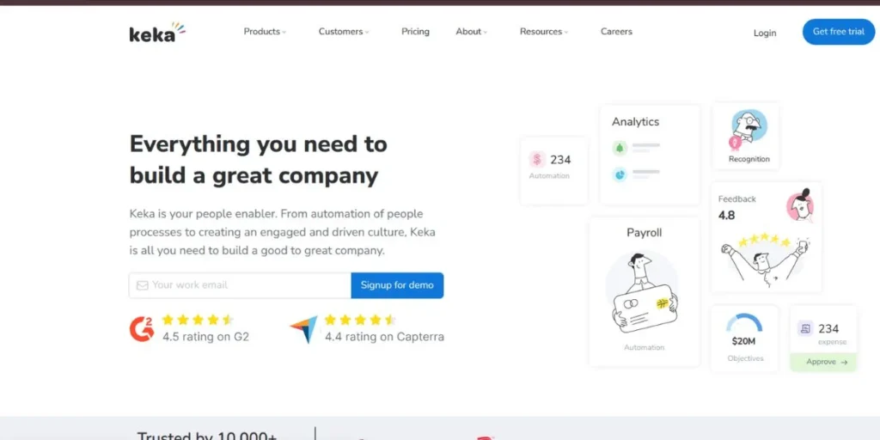Click the Get free trial button
This screenshot has width=880, height=440.
pyautogui.click(x=839, y=32)
